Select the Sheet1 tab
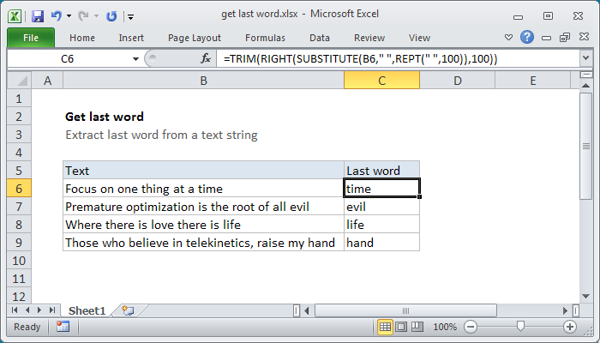This screenshot has width=600, height=343. [87, 310]
